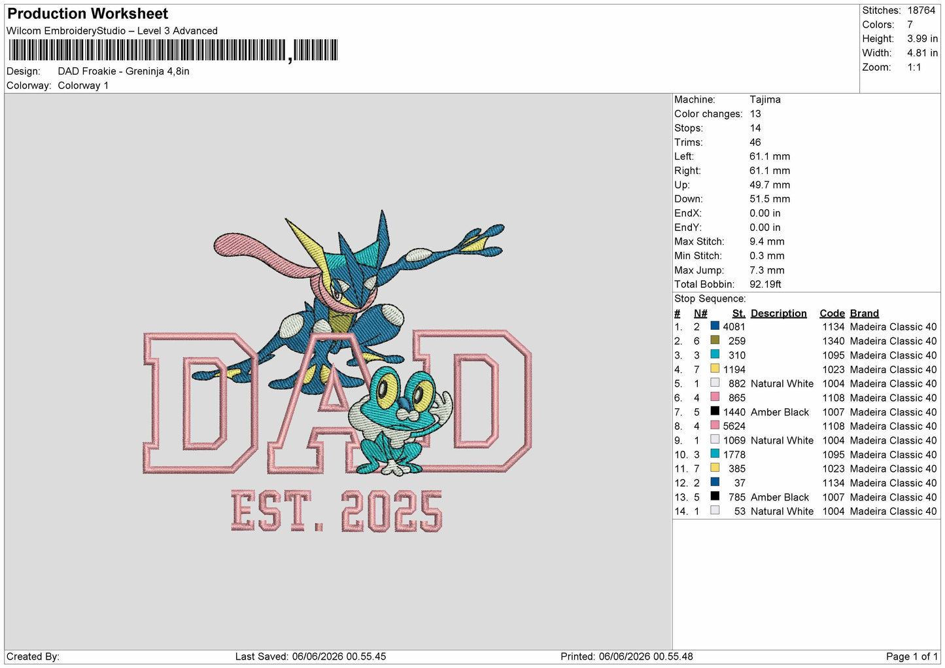Click the zoom value 1:1
Image resolution: width=945 pixels, height=668 pixels.
[914, 67]
